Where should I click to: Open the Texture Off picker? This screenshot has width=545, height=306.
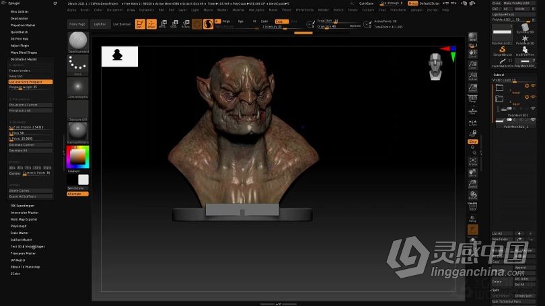coord(78,110)
